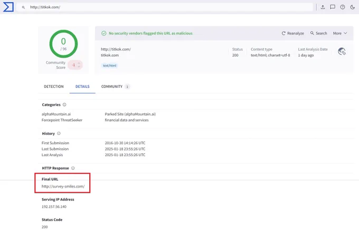Image resolution: width=359 pixels, height=235 pixels.
Task: Click the text/html tag
Action: point(109,66)
